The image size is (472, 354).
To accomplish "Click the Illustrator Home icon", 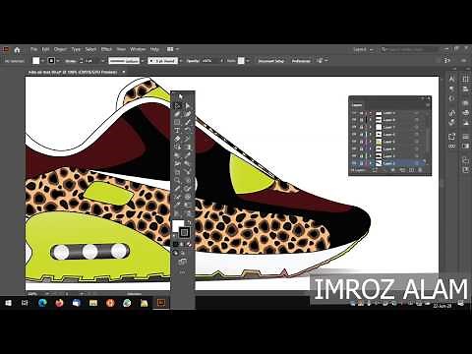I will coord(17,50).
